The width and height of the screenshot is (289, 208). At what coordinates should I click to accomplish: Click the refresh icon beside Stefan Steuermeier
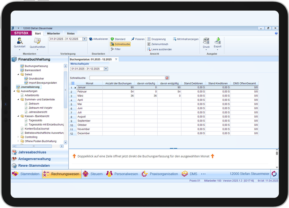[x=274, y=174]
